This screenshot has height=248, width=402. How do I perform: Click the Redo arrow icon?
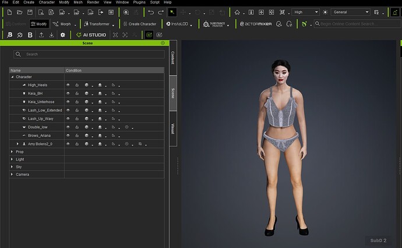point(161,12)
